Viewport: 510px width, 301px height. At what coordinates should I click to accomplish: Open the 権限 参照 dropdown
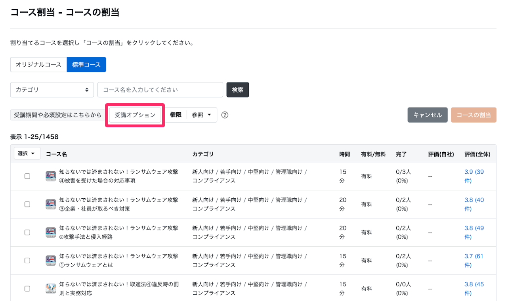point(202,115)
